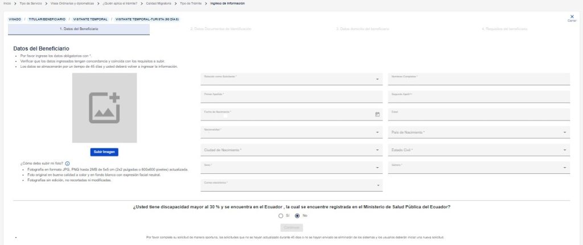
Task: Open the Relación como Solicitante dropdown
Action: point(291,79)
